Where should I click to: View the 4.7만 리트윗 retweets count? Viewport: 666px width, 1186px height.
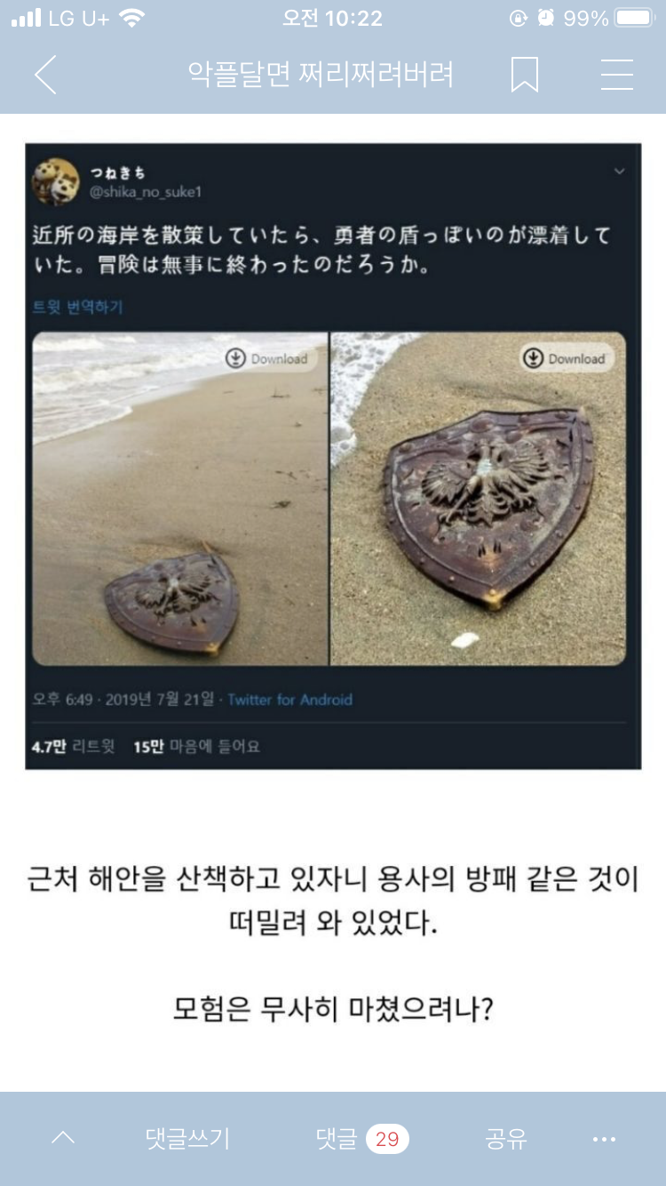(74, 747)
